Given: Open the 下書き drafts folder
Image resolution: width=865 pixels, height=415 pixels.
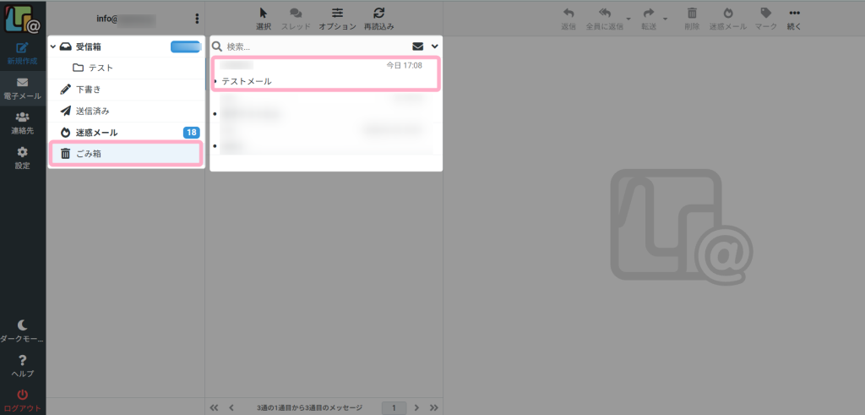Looking at the screenshot, I should 127,90.
